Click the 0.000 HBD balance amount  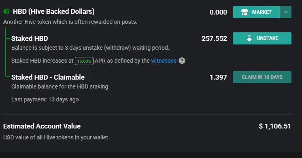tap(218, 12)
